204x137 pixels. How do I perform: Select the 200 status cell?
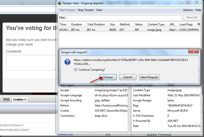pyautogui.click(x=136, y=30)
